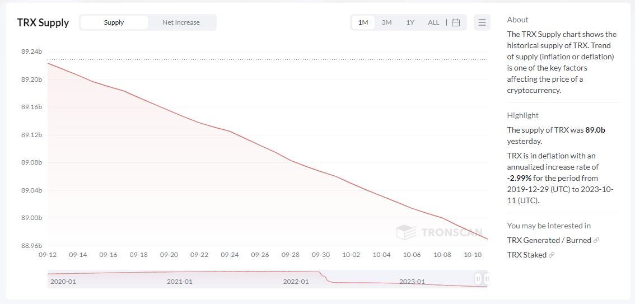Click the 09-28 x-axis date label
The image size is (635, 304).
pyautogui.click(x=291, y=255)
